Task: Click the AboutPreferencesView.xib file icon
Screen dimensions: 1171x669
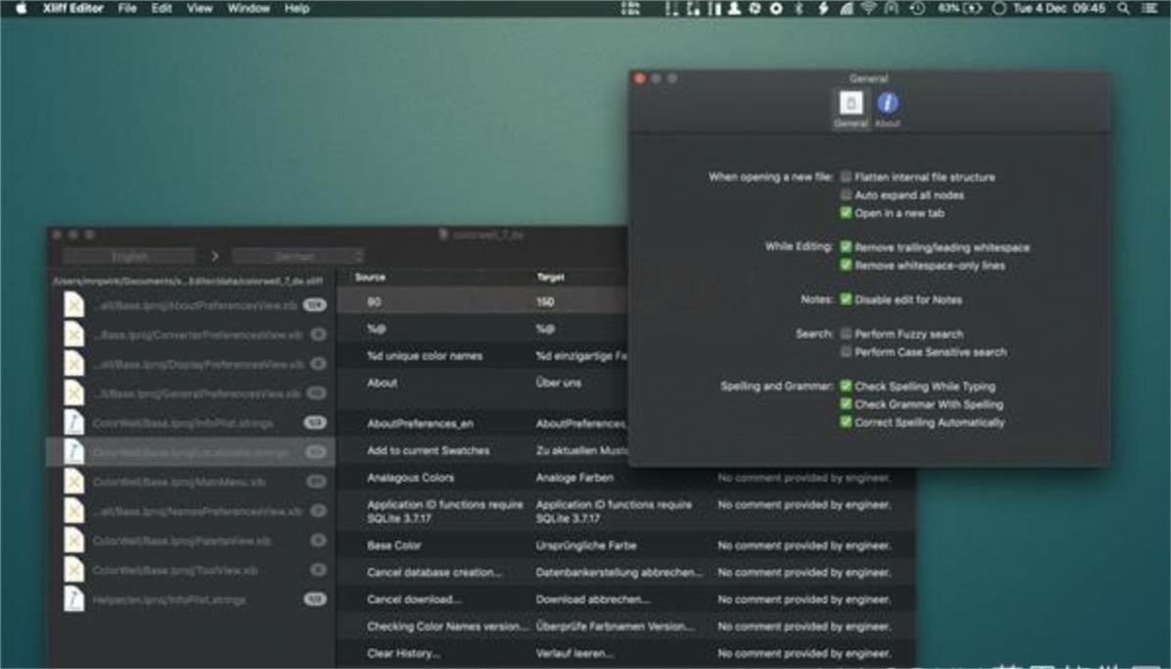Action: (74, 305)
